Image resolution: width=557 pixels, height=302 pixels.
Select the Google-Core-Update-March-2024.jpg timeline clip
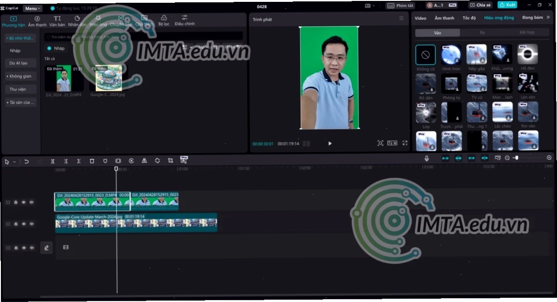[136, 222]
